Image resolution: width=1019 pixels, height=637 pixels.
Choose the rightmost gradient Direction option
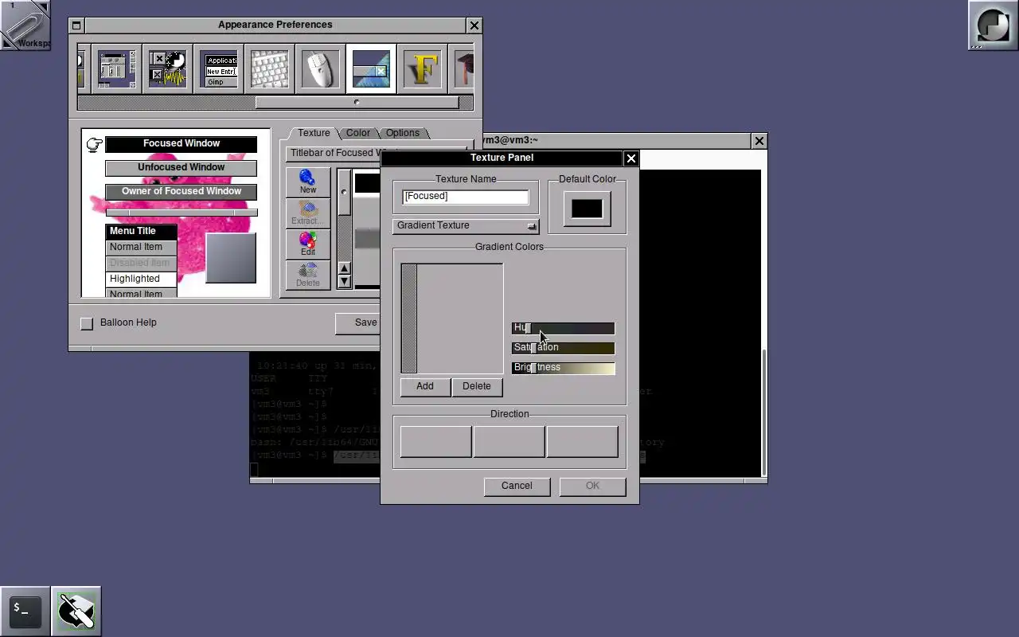pyautogui.click(x=582, y=442)
